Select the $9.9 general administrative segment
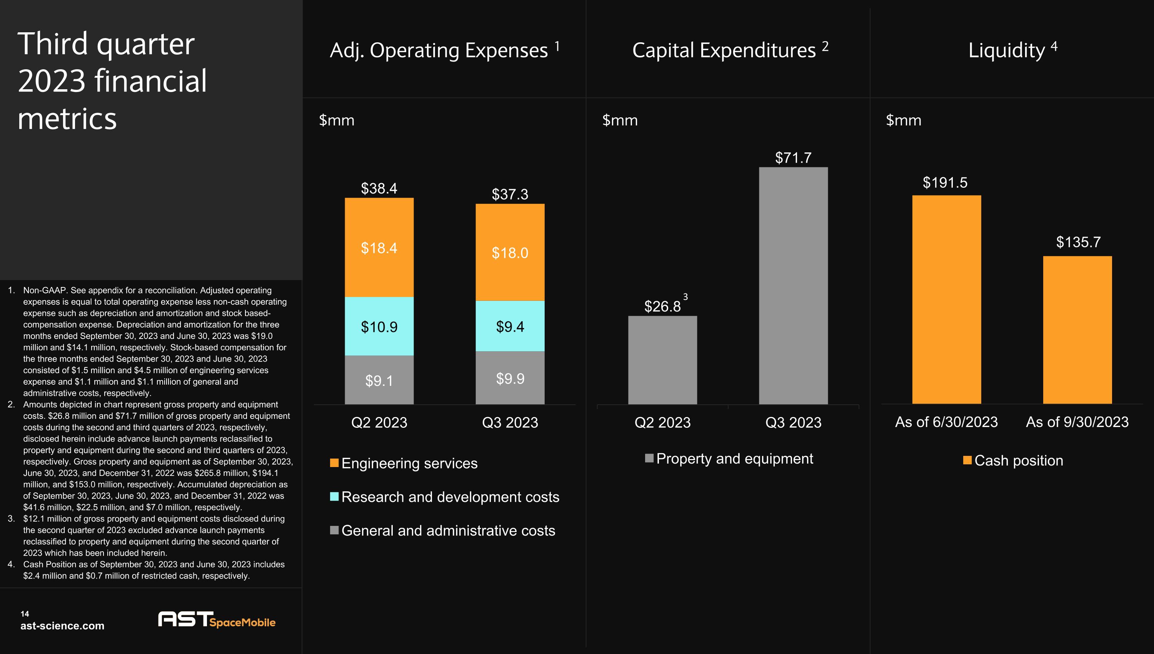This screenshot has height=654, width=1154. [x=510, y=378]
